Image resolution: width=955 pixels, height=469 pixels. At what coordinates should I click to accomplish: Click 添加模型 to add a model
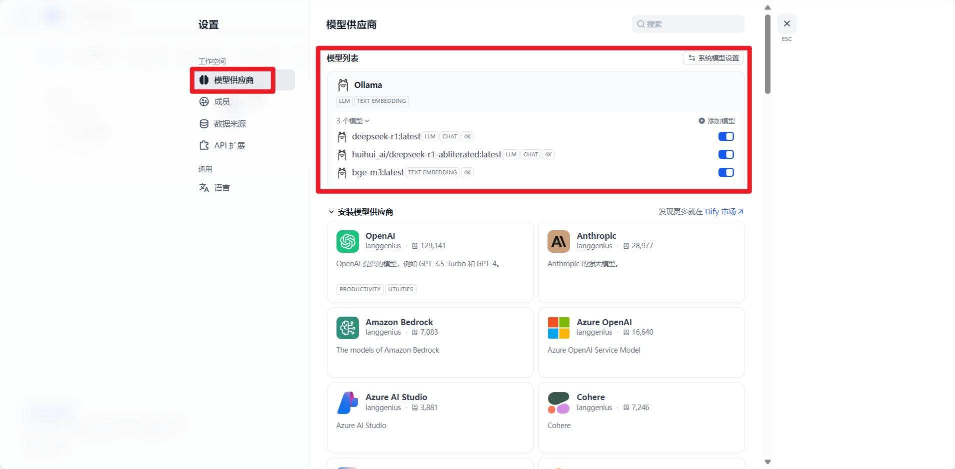[716, 121]
